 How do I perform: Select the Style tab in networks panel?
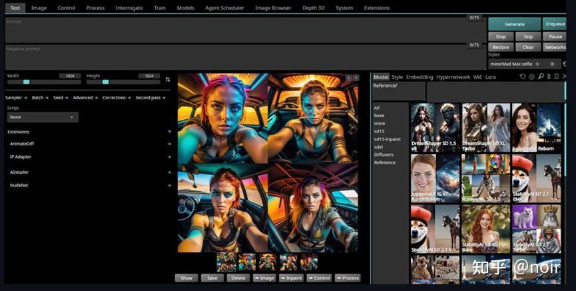point(397,77)
